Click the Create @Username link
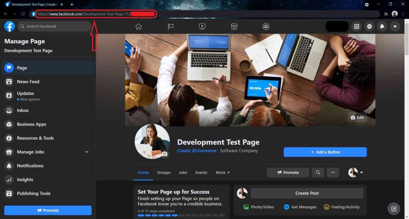Screen dimensions: 409x219 coord(197,150)
